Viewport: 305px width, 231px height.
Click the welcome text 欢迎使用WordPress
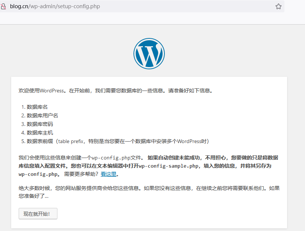pyautogui.click(x=41, y=91)
